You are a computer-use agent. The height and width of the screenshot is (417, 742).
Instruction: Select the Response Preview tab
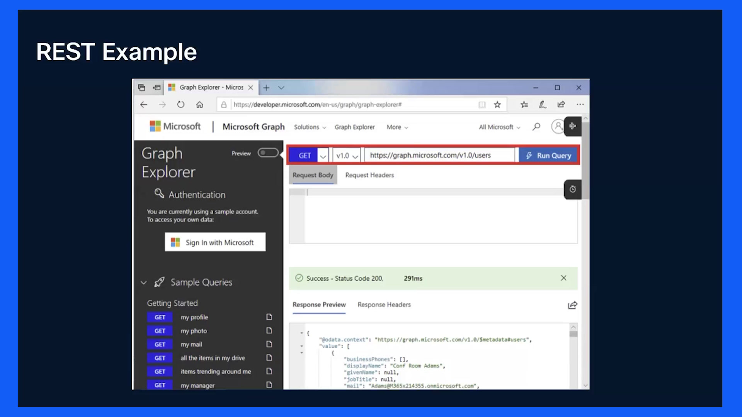click(x=319, y=305)
